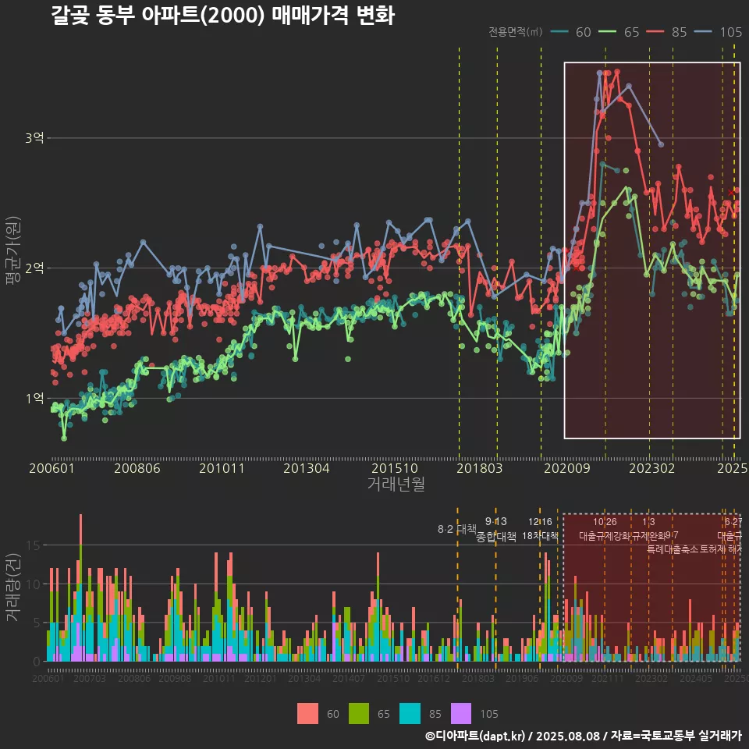Image resolution: width=749 pixels, height=749 pixels.
Task: Click 202405 on the volume chart x-axis
Action: pos(696,678)
